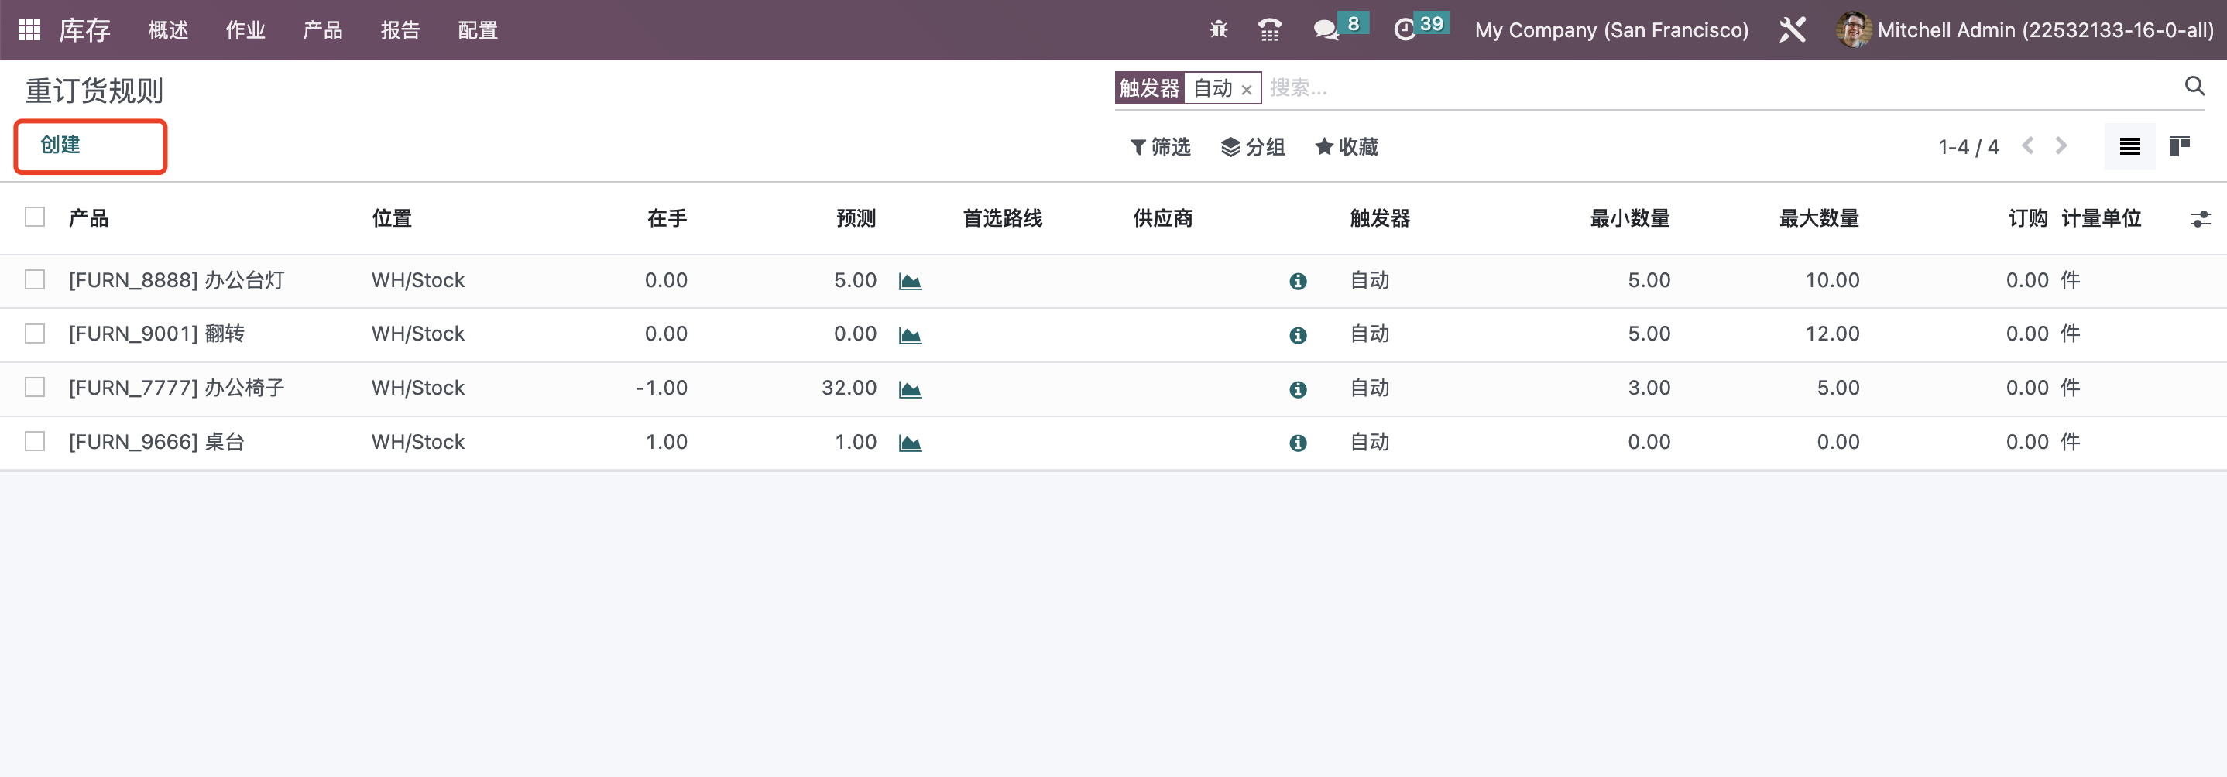Open forecast chart for 桌台
This screenshot has width=2227, height=777.
(x=910, y=443)
